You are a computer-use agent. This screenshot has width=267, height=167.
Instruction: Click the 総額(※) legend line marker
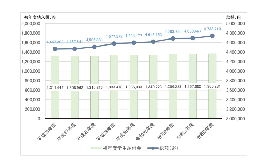tap(153, 148)
